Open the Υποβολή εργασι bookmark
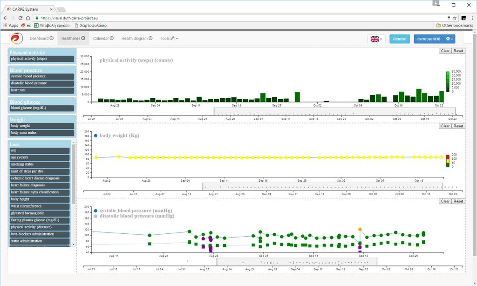The image size is (477, 286). [52, 26]
